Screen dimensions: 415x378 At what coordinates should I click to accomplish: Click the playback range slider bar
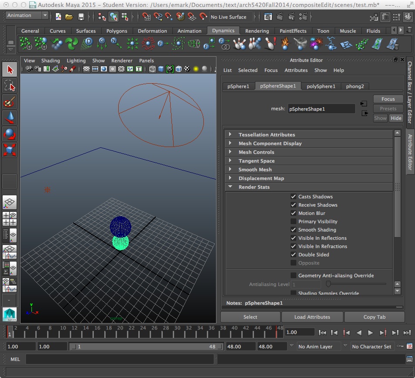(146, 346)
